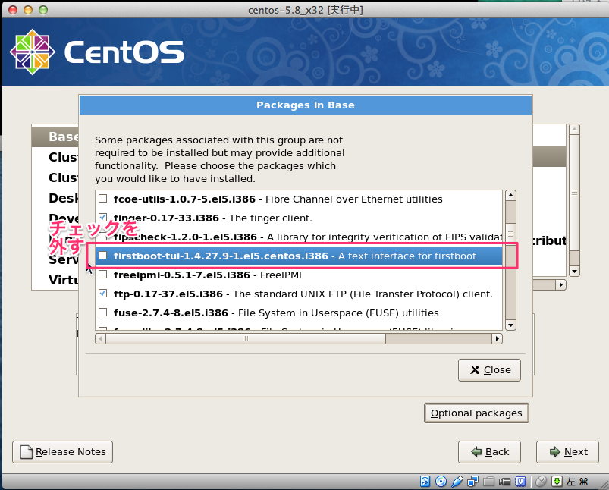Image resolution: width=609 pixels, height=490 pixels.
Task: Click the VM window minimize yellow button
Action: pyautogui.click(x=28, y=10)
